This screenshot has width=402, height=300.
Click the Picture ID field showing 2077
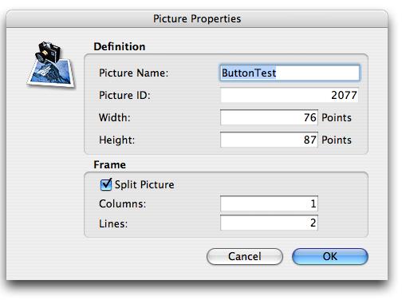290,95
